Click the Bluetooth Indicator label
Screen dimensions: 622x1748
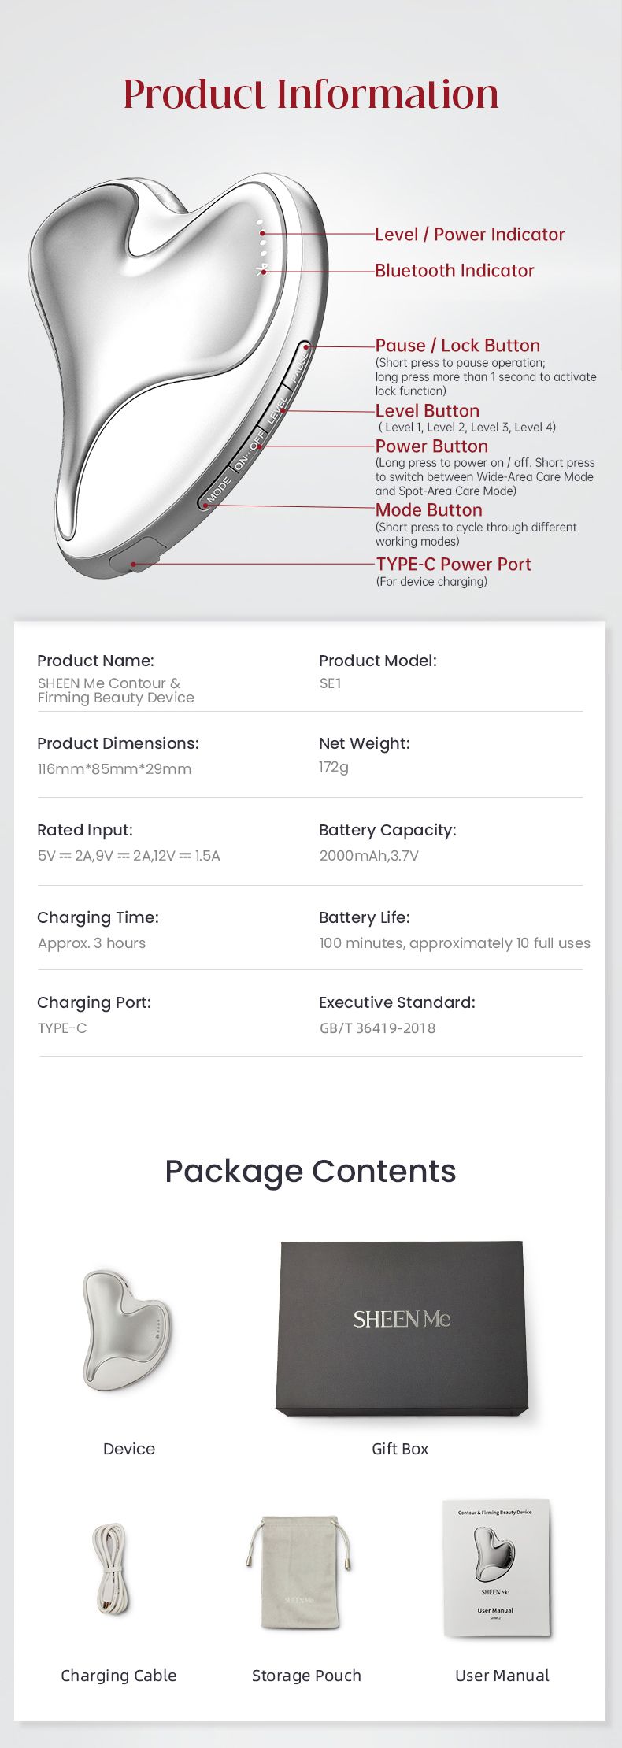[454, 271]
